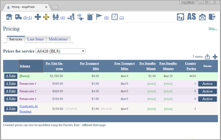Open the ambulance dispatch icon

pyautogui.click(x=18, y=17)
